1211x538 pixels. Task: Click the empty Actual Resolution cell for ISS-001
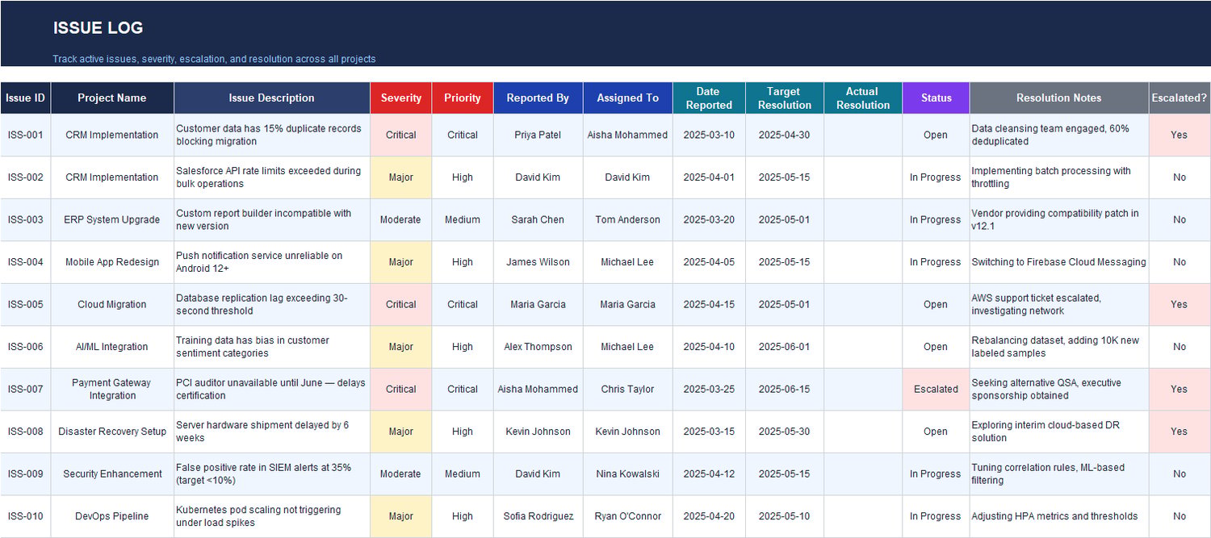[x=862, y=135]
